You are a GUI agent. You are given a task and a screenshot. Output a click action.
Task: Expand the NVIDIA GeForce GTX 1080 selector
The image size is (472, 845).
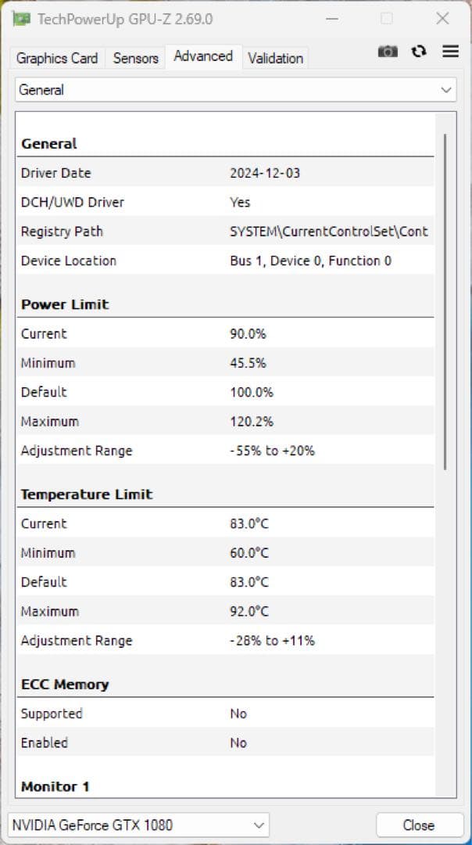tap(139, 825)
